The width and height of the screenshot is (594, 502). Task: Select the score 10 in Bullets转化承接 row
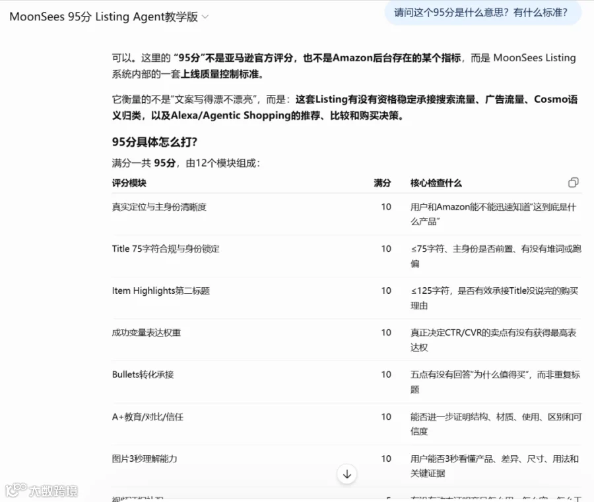386,375
